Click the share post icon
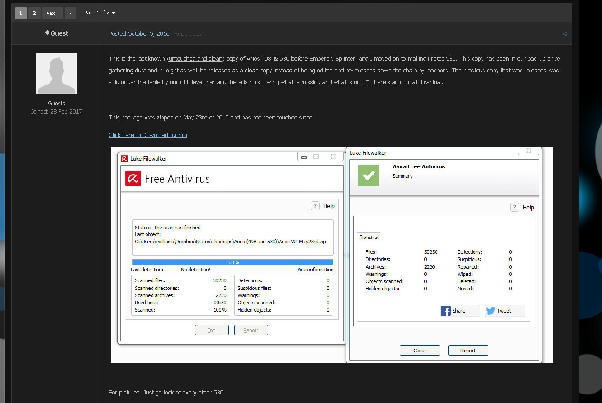Image resolution: width=602 pixels, height=403 pixels. pos(565,34)
